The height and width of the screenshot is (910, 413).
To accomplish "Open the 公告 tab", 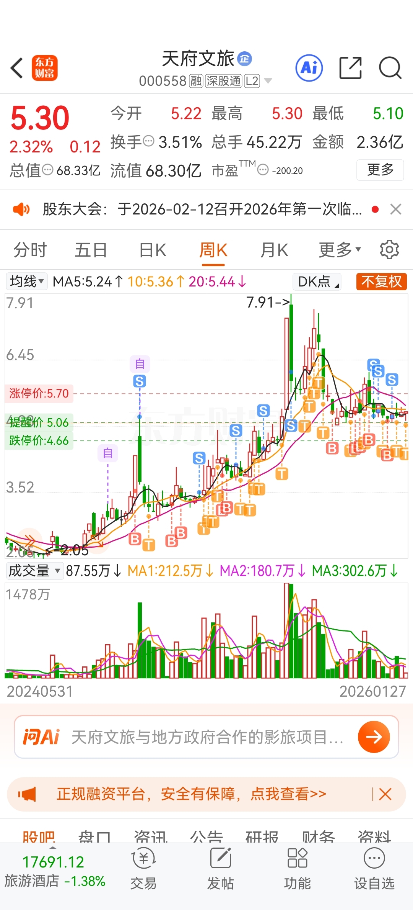I will coord(206,836).
